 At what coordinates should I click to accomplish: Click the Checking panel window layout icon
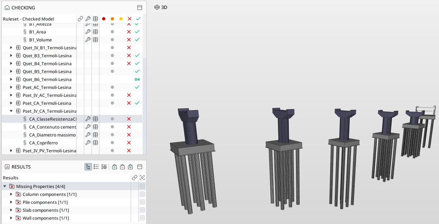140,8
